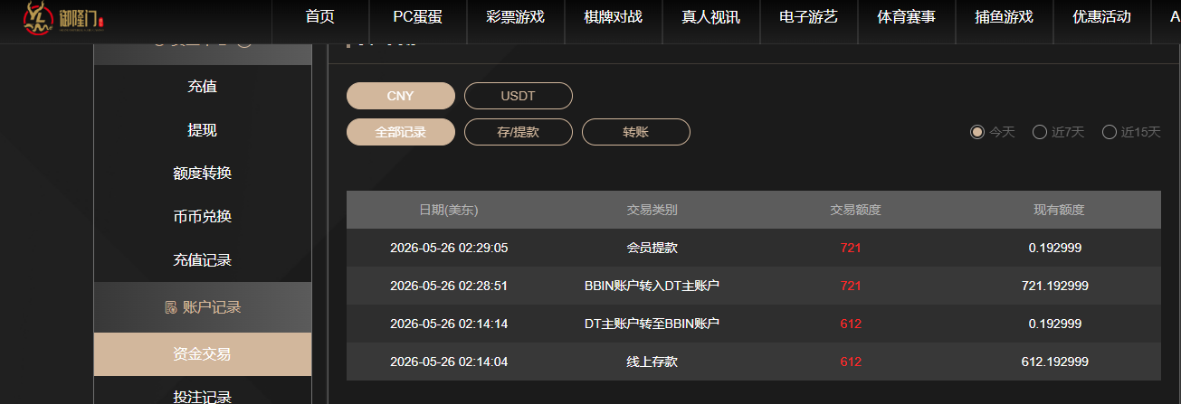Open 币币兑换 in the sidebar
Screen dimensions: 1181x404
point(202,217)
